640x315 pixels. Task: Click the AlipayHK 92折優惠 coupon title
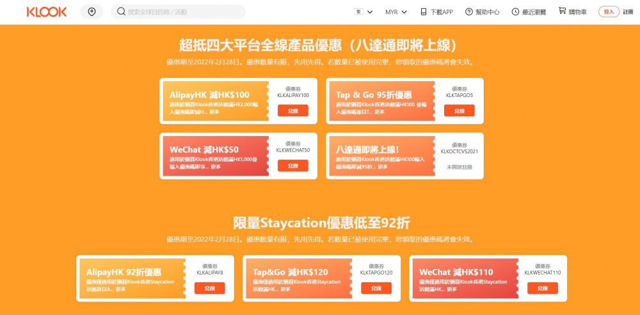tap(124, 272)
